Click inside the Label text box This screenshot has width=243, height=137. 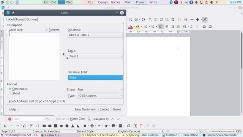[x=34, y=56]
